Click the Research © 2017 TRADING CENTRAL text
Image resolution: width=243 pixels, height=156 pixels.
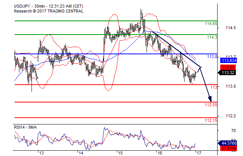pyautogui.click(x=49, y=11)
